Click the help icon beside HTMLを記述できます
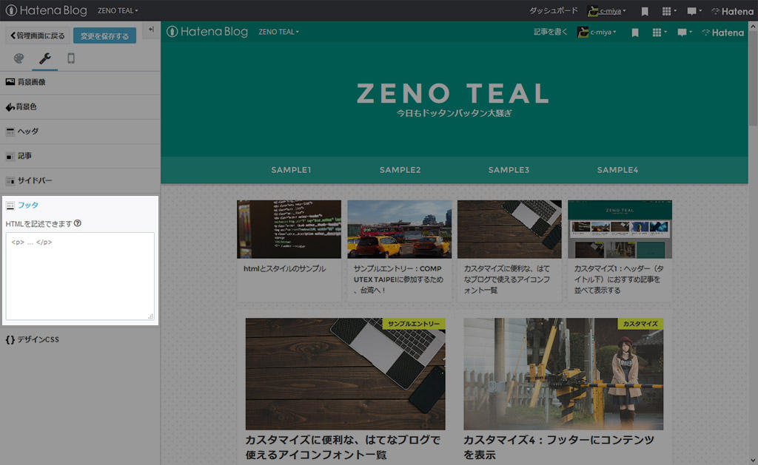 78,223
